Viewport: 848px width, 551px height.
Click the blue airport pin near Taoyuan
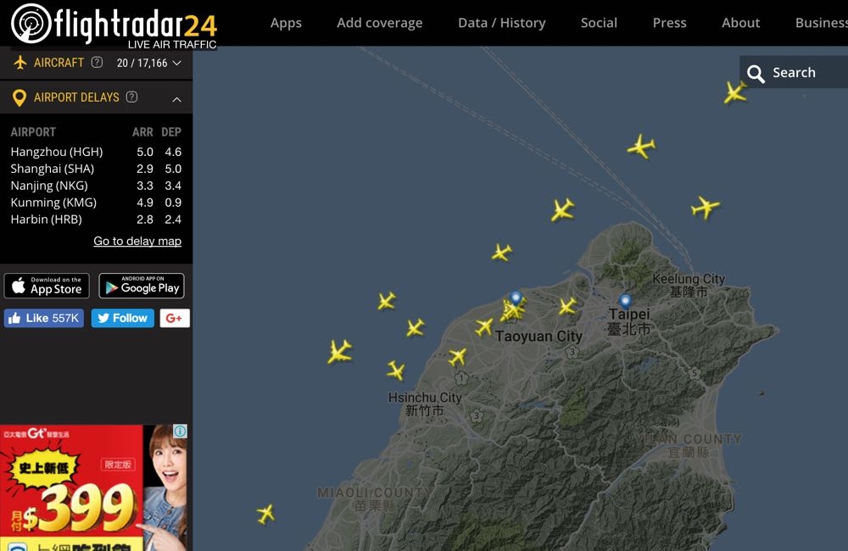pyautogui.click(x=516, y=298)
